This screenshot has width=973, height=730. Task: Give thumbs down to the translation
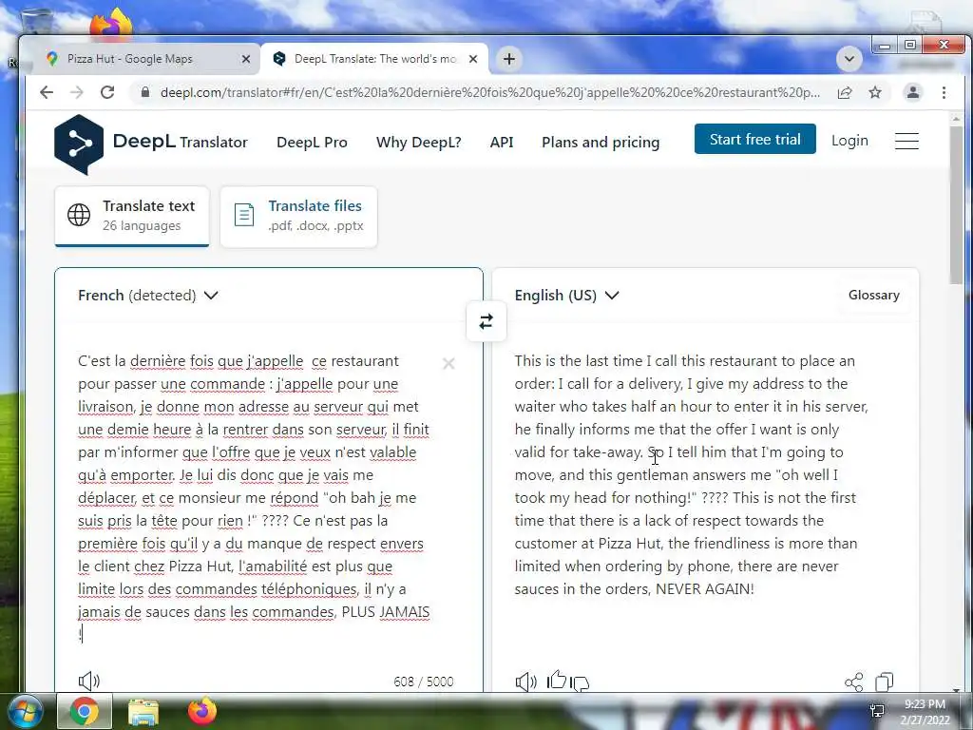pyautogui.click(x=580, y=683)
